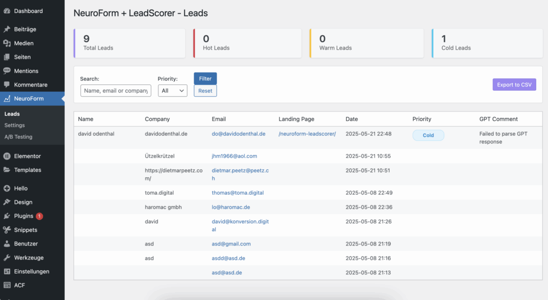Click the Beiträge pushpin icon

coord(6,29)
